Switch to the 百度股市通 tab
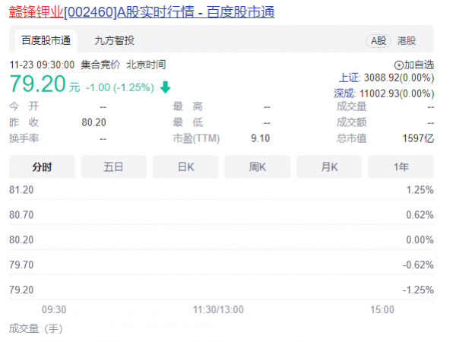 click(x=46, y=40)
